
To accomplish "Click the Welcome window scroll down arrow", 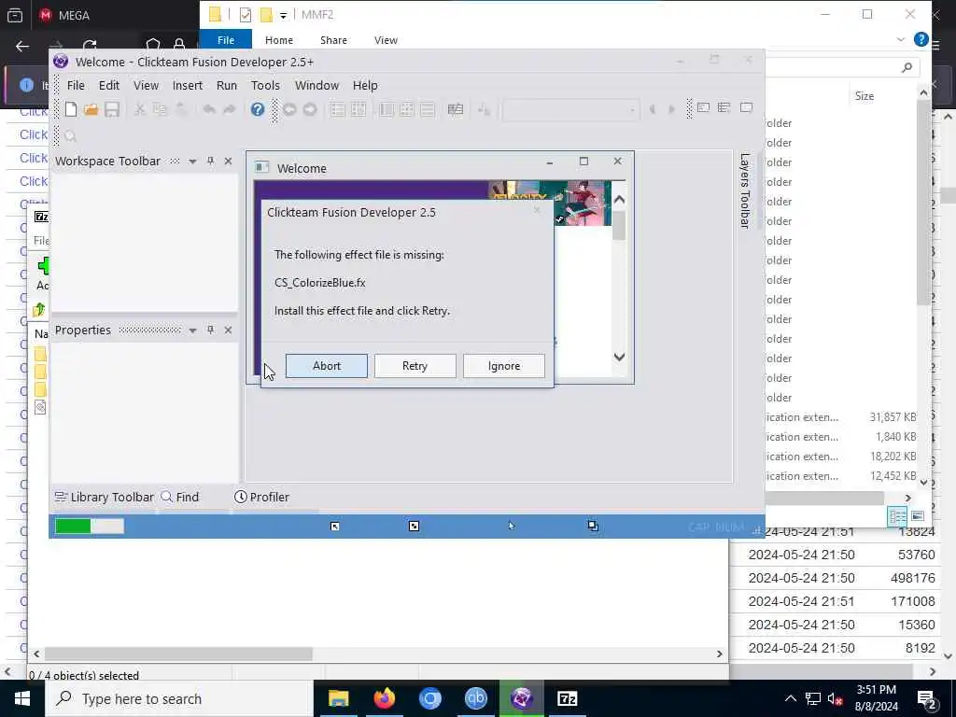I will coord(619,357).
